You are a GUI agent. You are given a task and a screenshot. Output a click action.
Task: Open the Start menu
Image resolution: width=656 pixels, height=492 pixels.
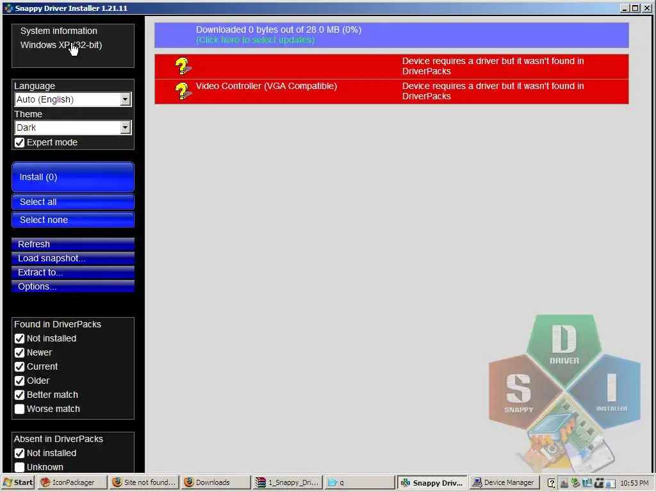(x=17, y=482)
